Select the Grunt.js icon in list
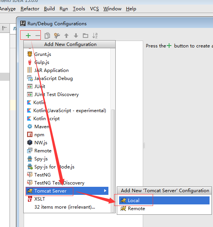 tap(30, 54)
